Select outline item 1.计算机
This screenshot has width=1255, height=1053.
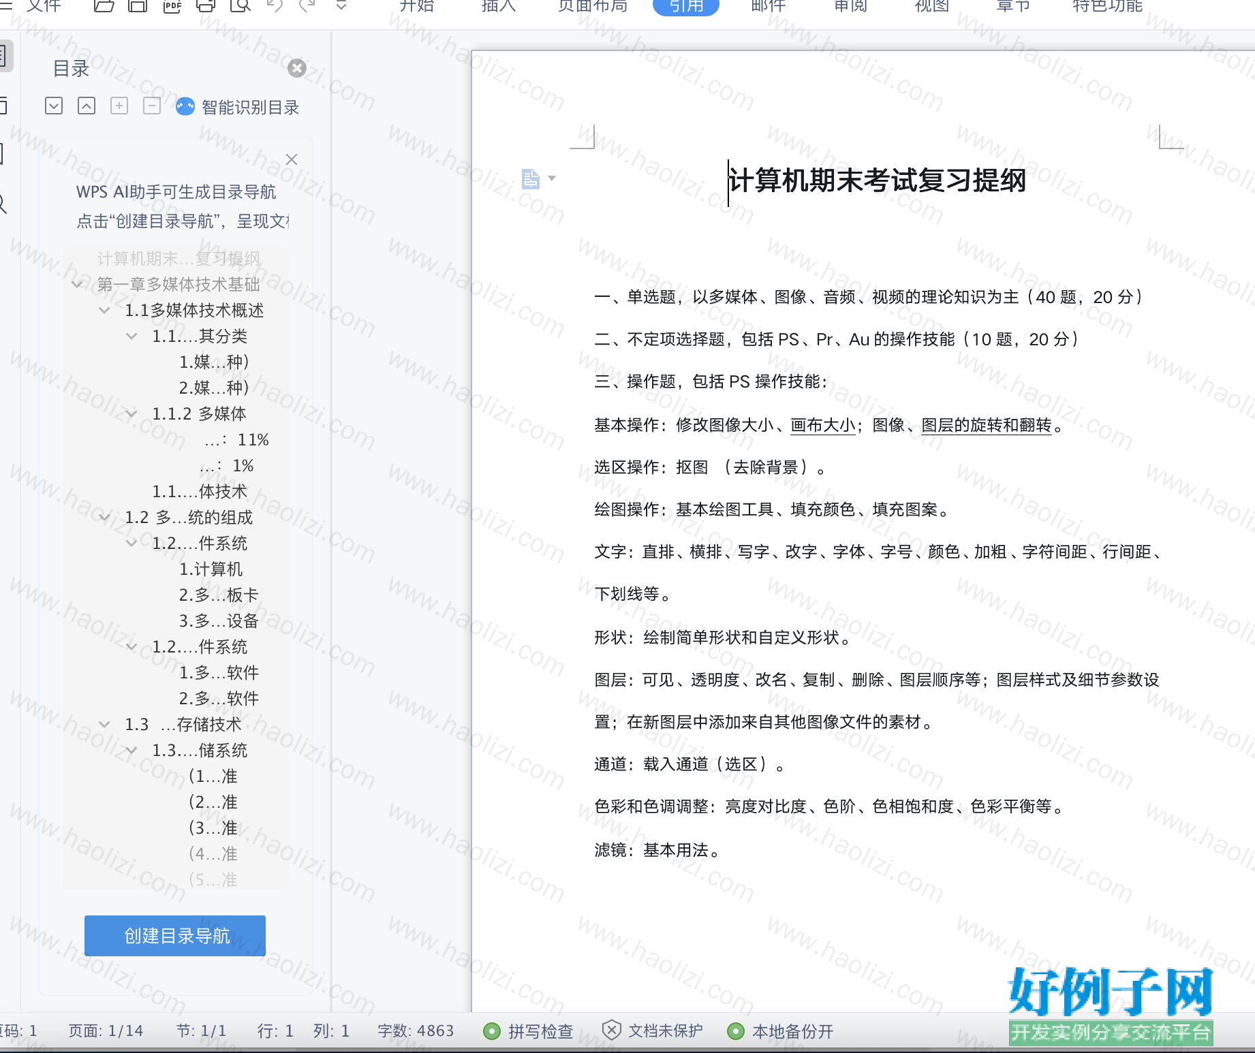[x=211, y=569]
